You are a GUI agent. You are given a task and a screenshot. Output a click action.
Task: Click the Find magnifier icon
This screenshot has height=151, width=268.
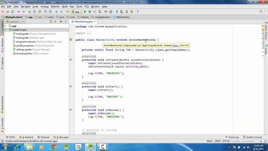(x=46, y=12)
